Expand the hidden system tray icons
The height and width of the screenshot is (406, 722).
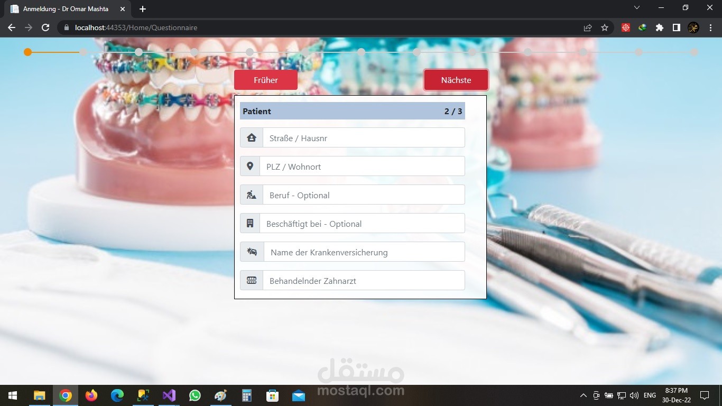click(583, 395)
